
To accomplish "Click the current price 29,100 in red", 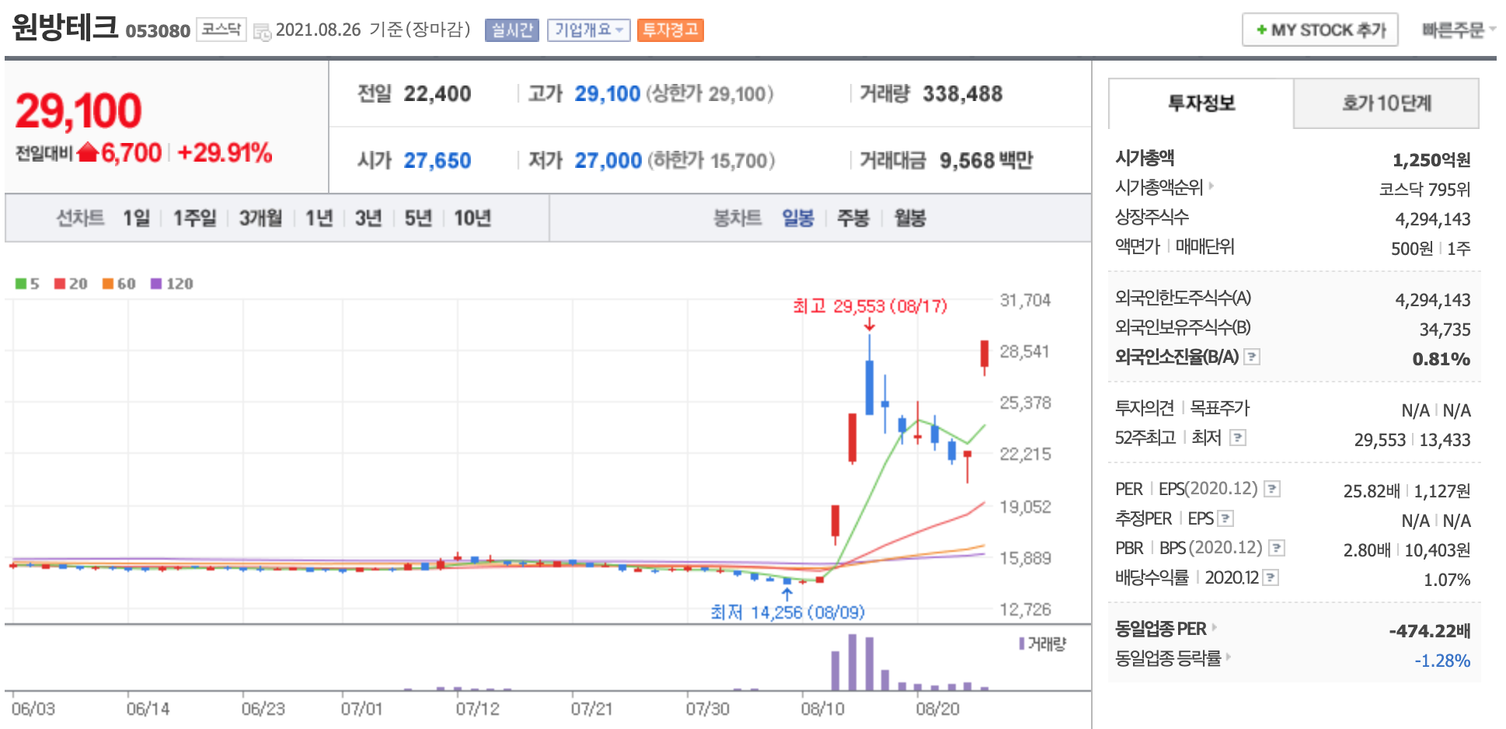I will coord(78,110).
